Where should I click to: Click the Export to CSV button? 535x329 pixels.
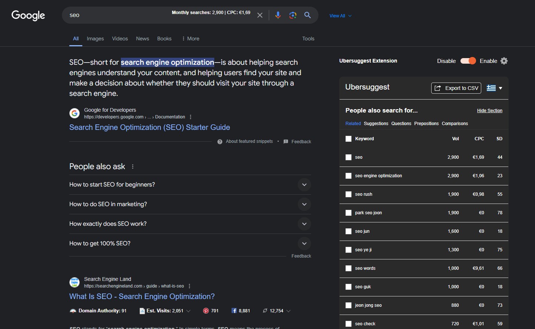[x=456, y=88]
